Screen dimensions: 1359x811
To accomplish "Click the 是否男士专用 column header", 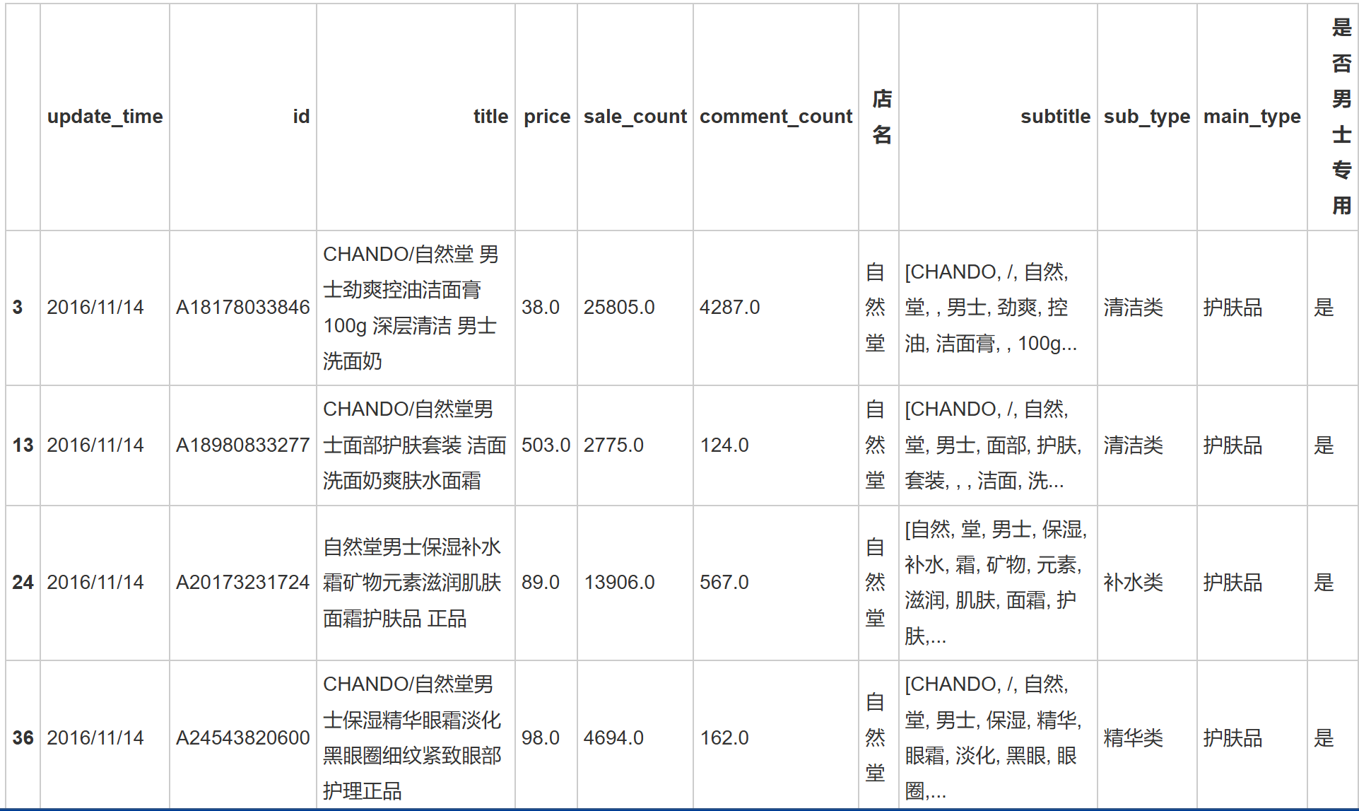I will 1333,117.
